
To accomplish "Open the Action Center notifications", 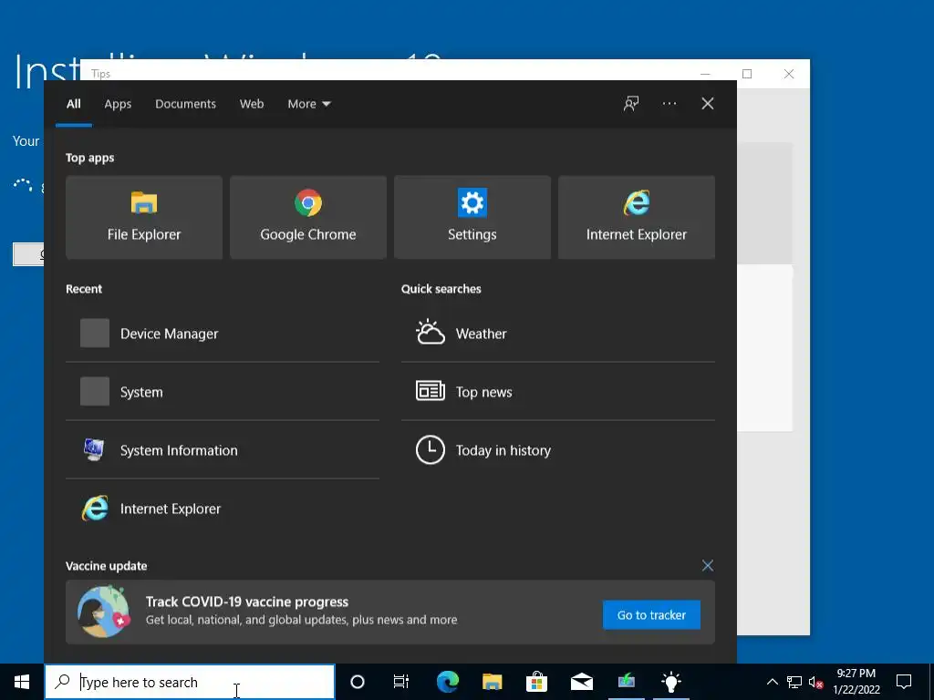I will (904, 682).
